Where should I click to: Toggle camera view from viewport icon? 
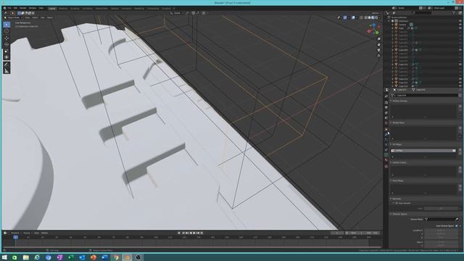tap(378, 50)
